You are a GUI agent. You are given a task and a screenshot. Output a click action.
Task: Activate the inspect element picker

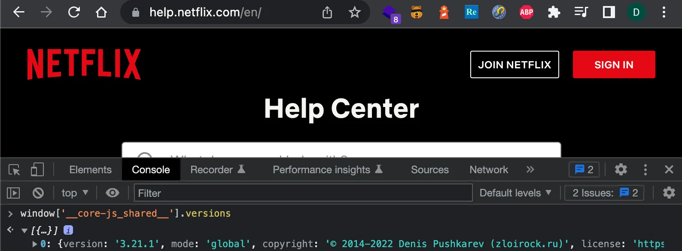coord(14,170)
